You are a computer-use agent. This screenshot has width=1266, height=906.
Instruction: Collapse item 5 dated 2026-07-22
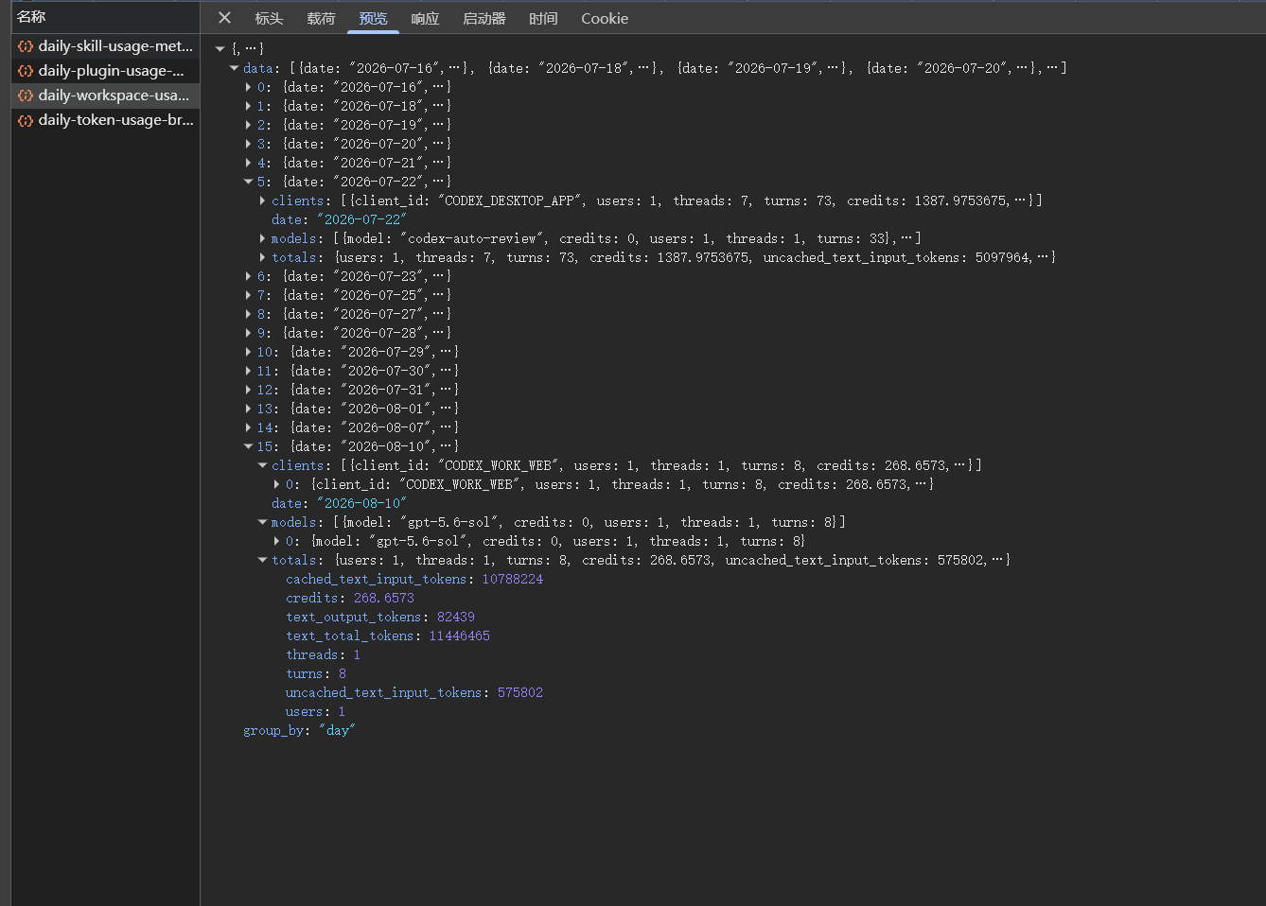point(249,182)
